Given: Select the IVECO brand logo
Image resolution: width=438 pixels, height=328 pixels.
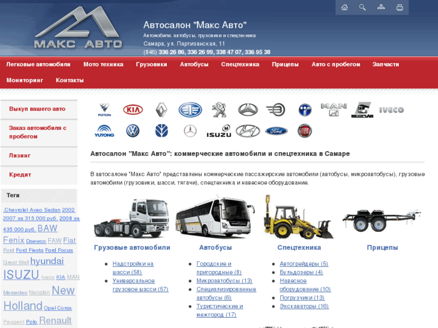Looking at the screenshot, I should (392, 110).
